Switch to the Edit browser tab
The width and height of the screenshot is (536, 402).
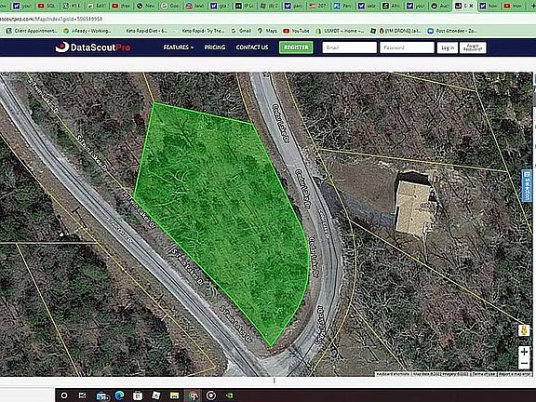97,6
